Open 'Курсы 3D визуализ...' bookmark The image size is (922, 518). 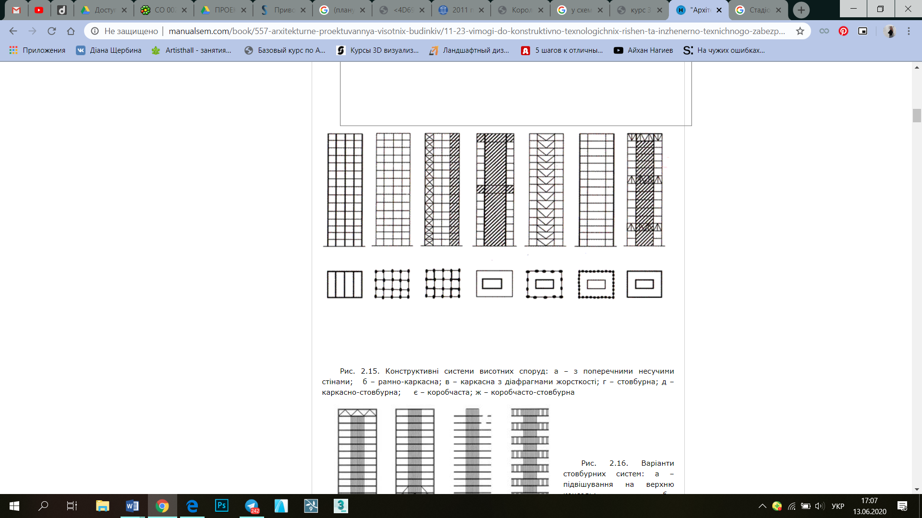coord(377,50)
